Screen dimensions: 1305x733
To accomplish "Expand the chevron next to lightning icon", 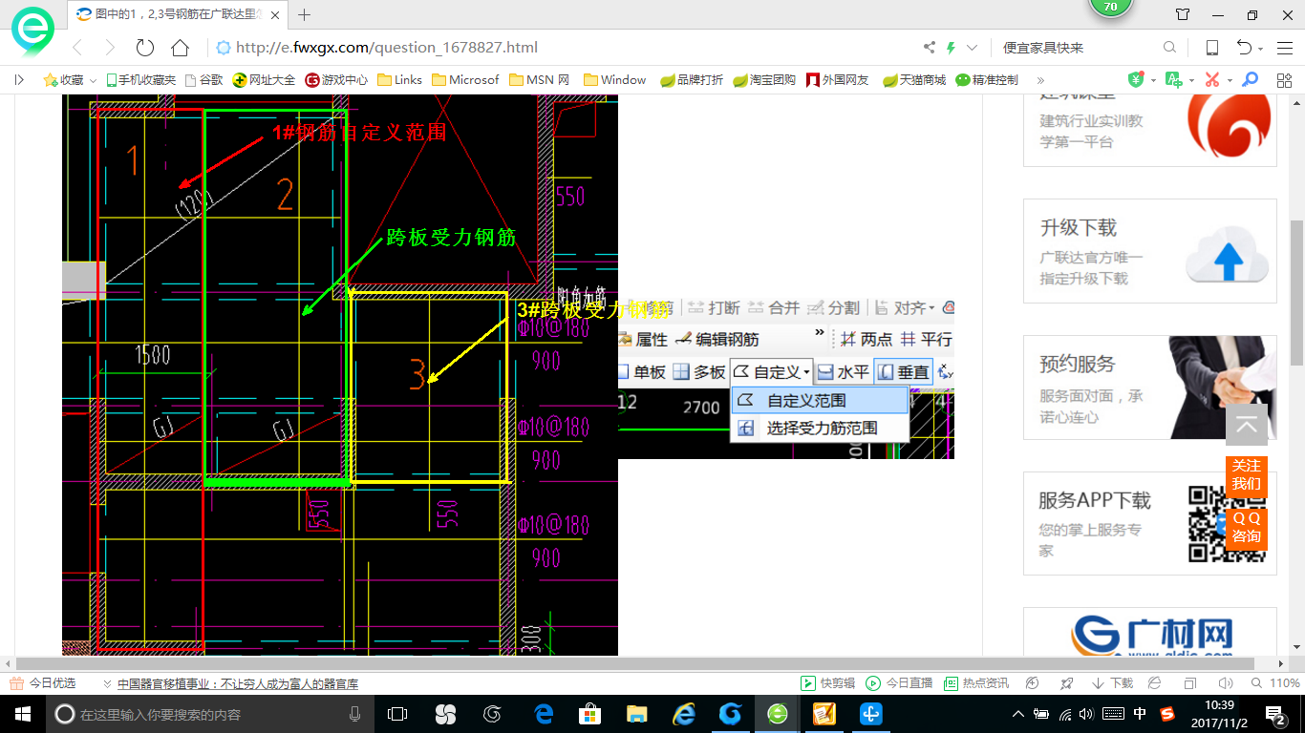I will click(973, 48).
